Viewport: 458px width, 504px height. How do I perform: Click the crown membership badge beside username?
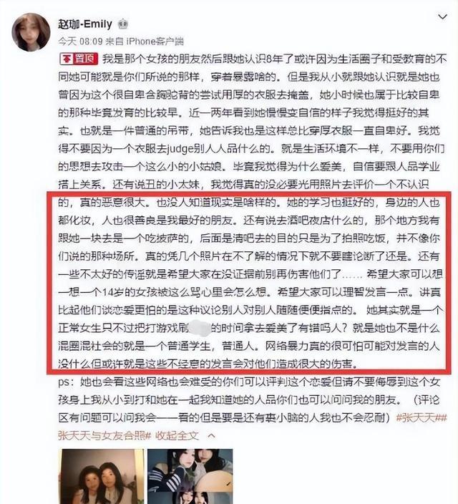(123, 24)
